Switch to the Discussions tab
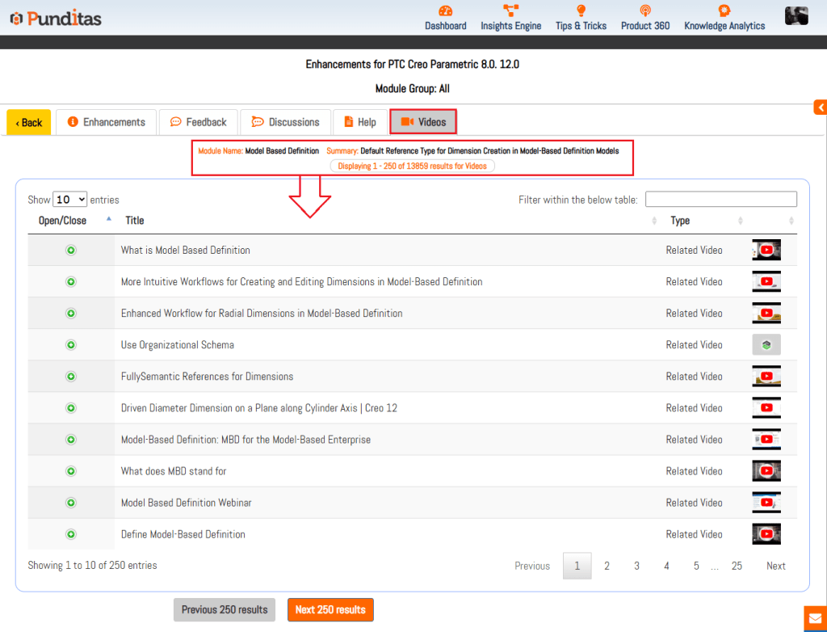Image resolution: width=827 pixels, height=632 pixels. (x=286, y=122)
